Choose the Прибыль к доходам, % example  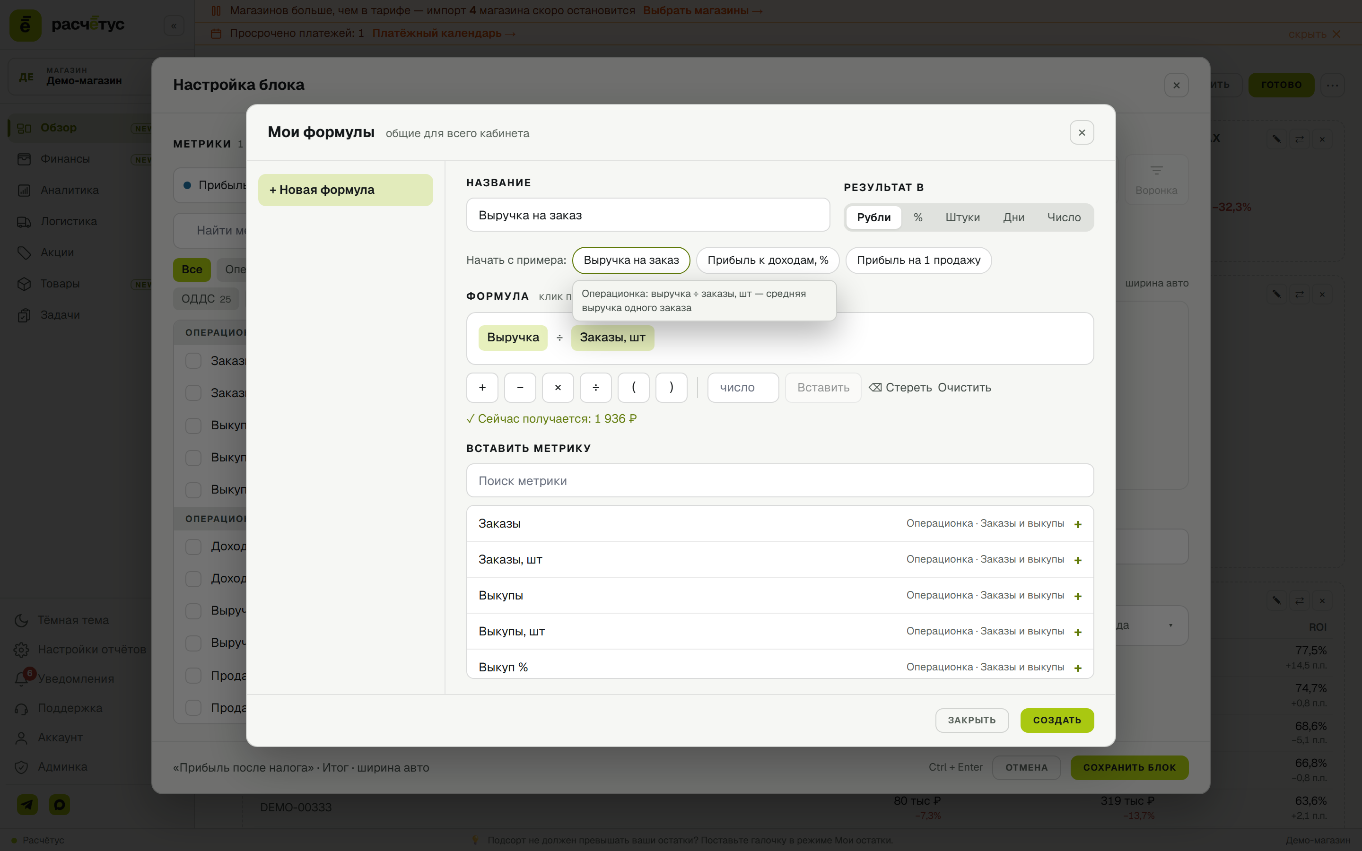point(768,260)
